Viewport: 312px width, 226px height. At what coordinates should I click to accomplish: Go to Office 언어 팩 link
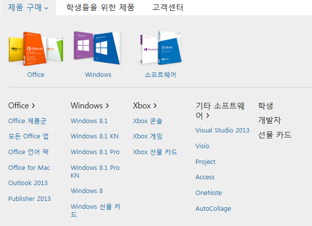29,152
